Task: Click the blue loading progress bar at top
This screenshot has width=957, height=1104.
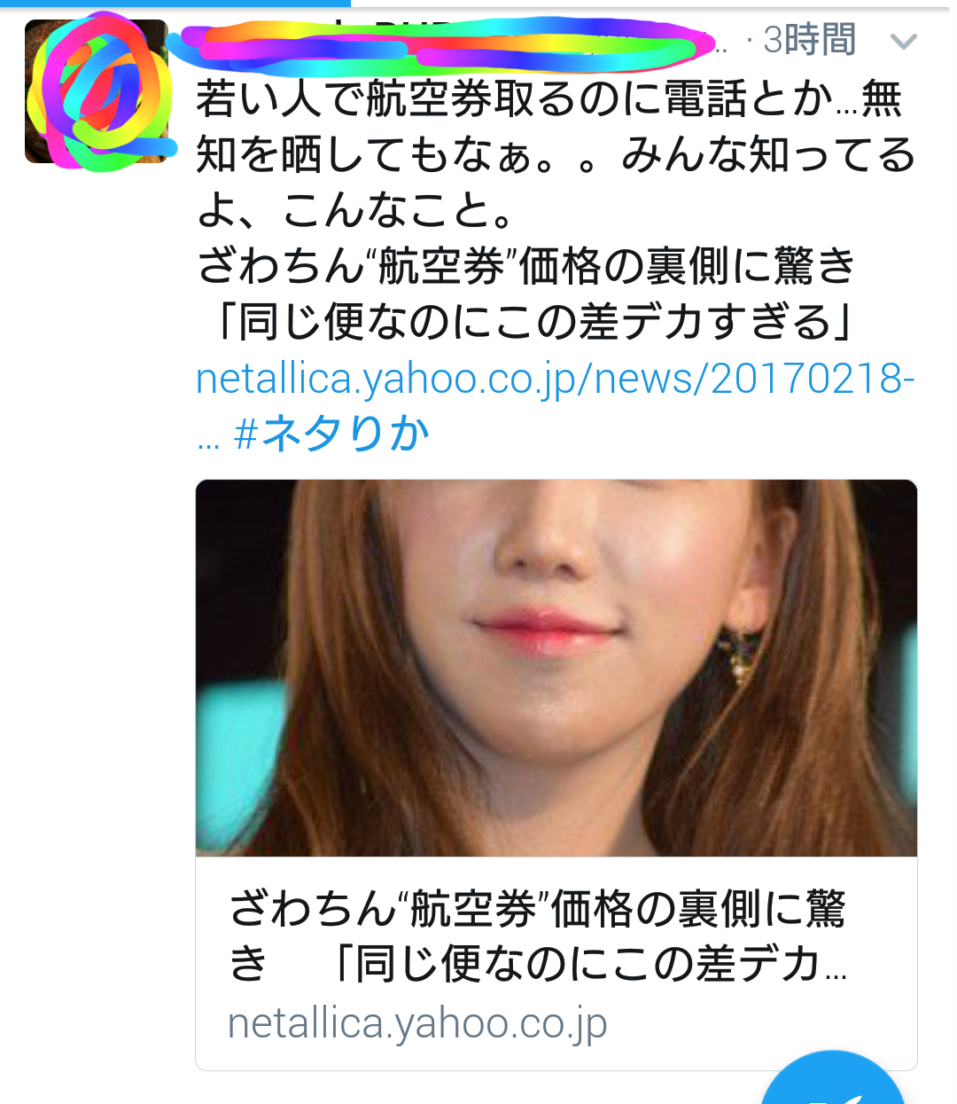Action: click(175, 3)
